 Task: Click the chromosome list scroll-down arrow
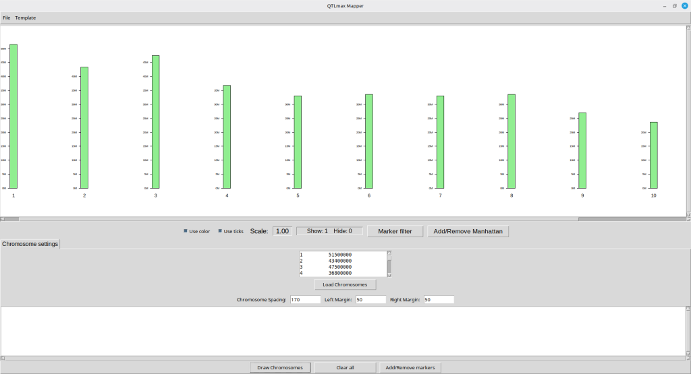click(389, 274)
